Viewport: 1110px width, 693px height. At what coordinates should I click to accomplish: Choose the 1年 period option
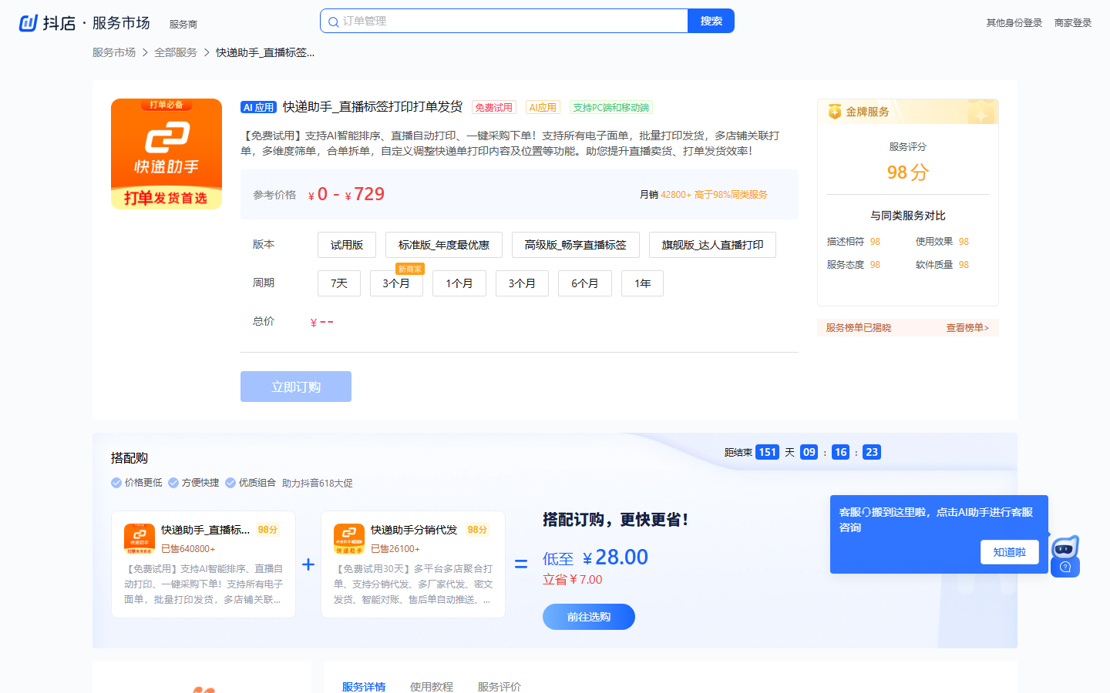tap(643, 283)
